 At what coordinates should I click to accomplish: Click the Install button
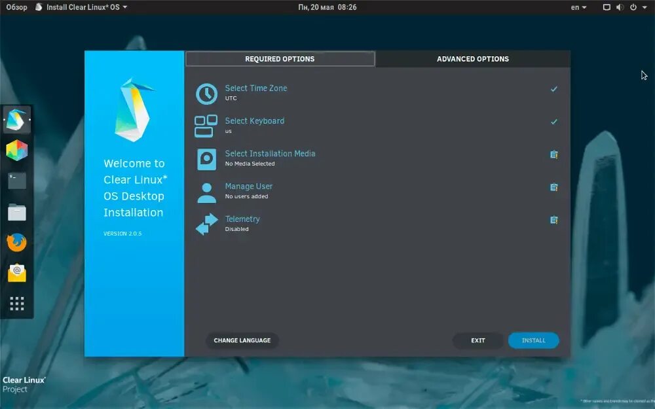[533, 340]
